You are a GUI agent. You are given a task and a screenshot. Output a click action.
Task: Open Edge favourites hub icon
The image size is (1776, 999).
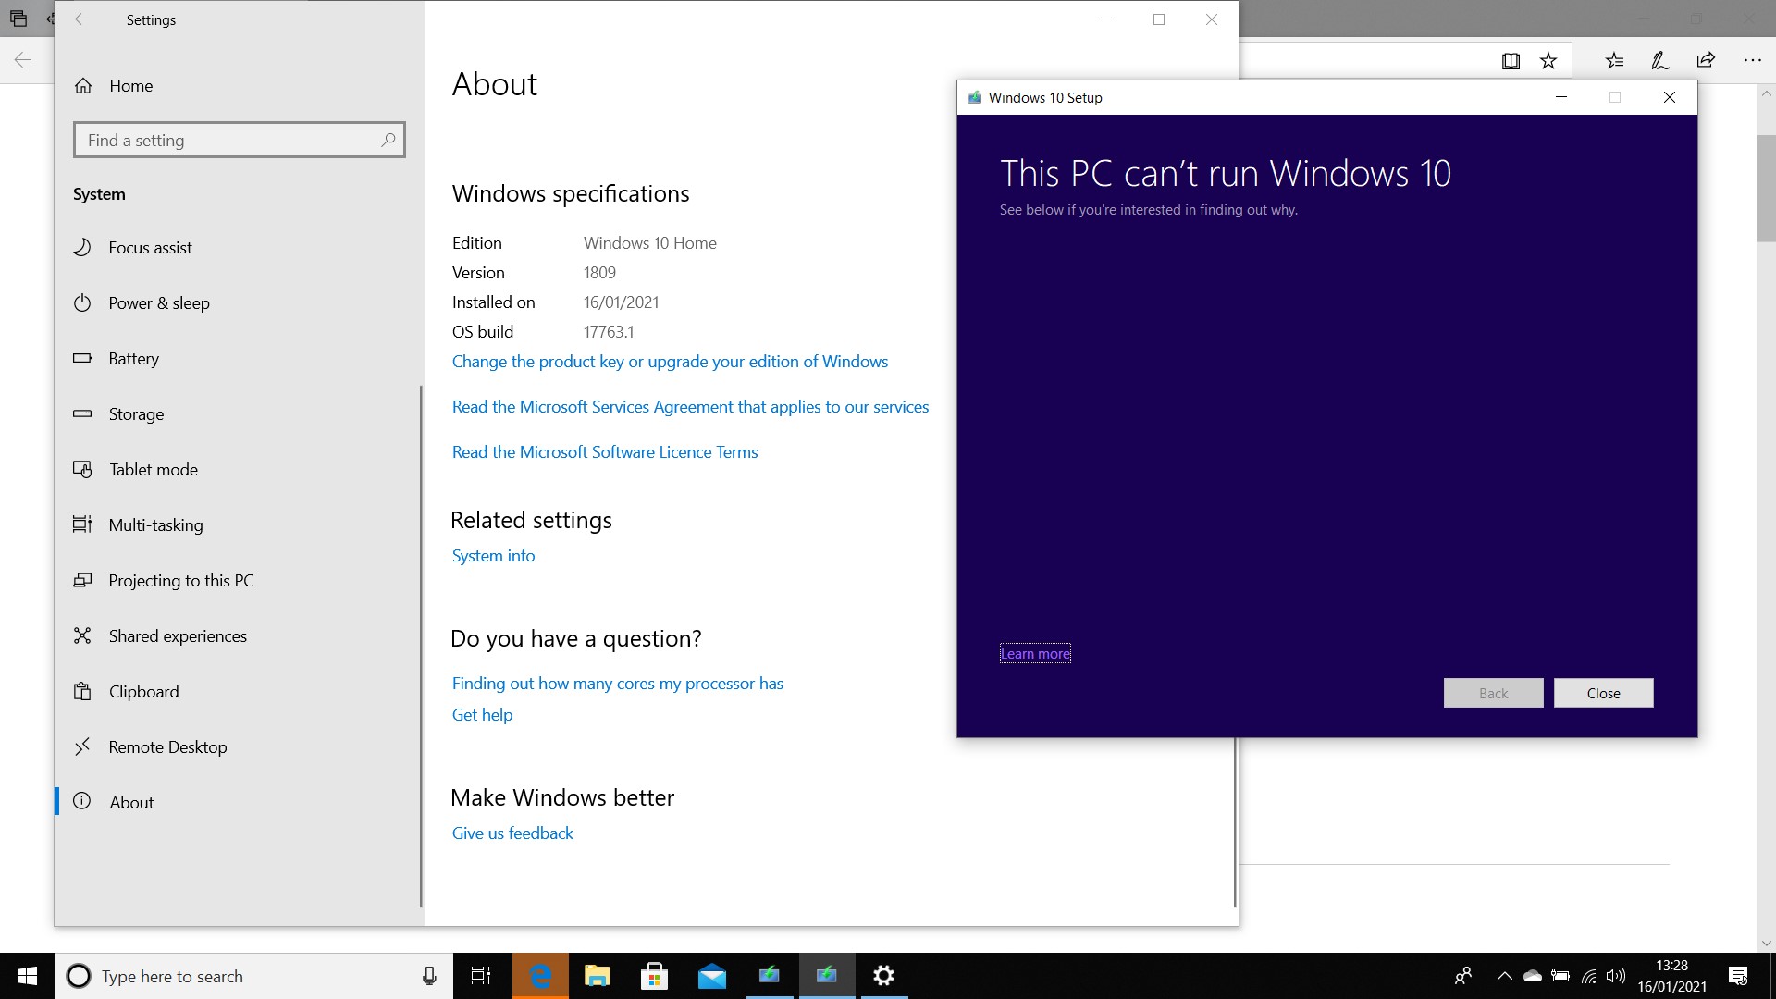coord(1614,61)
